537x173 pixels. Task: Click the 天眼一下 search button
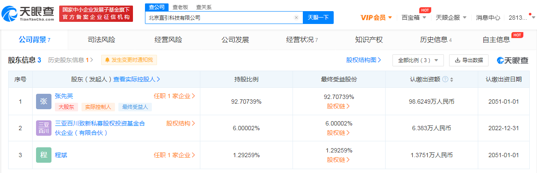coord(318,18)
